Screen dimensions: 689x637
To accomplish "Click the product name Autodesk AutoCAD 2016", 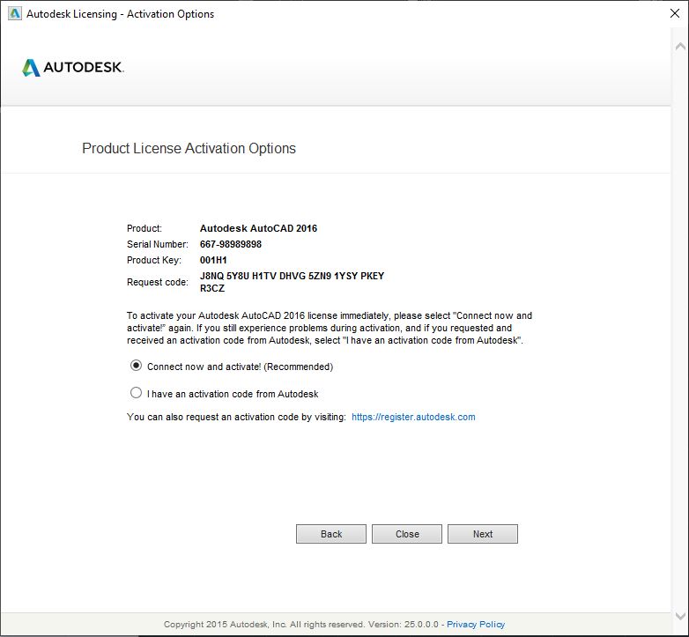I will coord(258,228).
